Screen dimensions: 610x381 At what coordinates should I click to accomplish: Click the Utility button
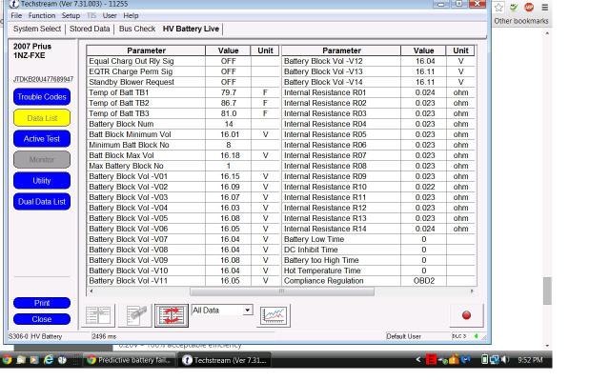(42, 180)
